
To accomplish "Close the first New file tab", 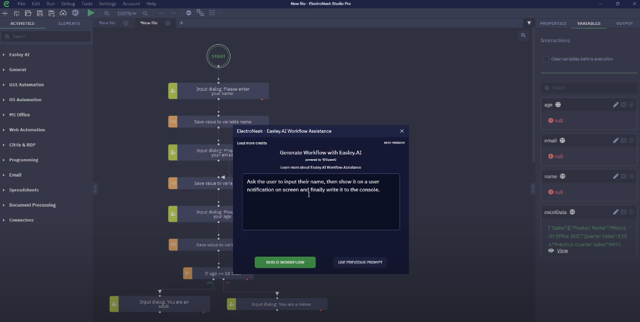I will pyautogui.click(x=126, y=23).
